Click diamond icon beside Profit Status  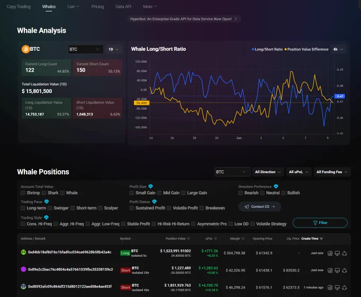(x=154, y=202)
